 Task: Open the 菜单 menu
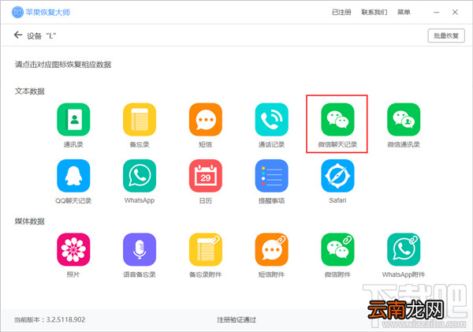pyautogui.click(x=404, y=12)
